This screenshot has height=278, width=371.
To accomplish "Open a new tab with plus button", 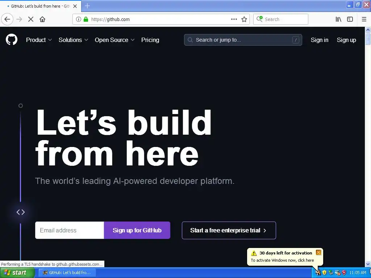I will point(87,6).
